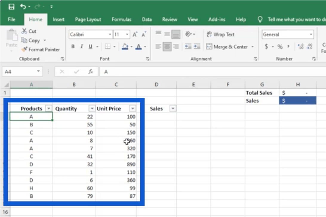Click the Increase Indent icon
Screen dimensions: 326x217
[197, 46]
